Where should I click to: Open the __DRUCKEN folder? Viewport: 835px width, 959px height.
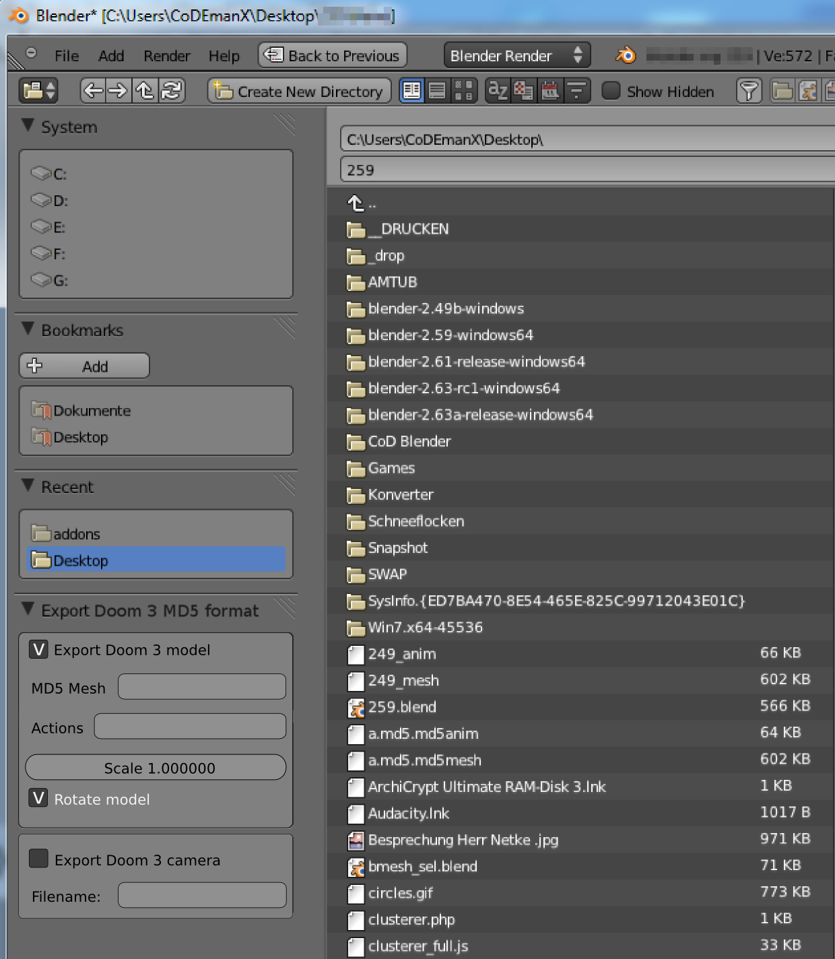580,229
